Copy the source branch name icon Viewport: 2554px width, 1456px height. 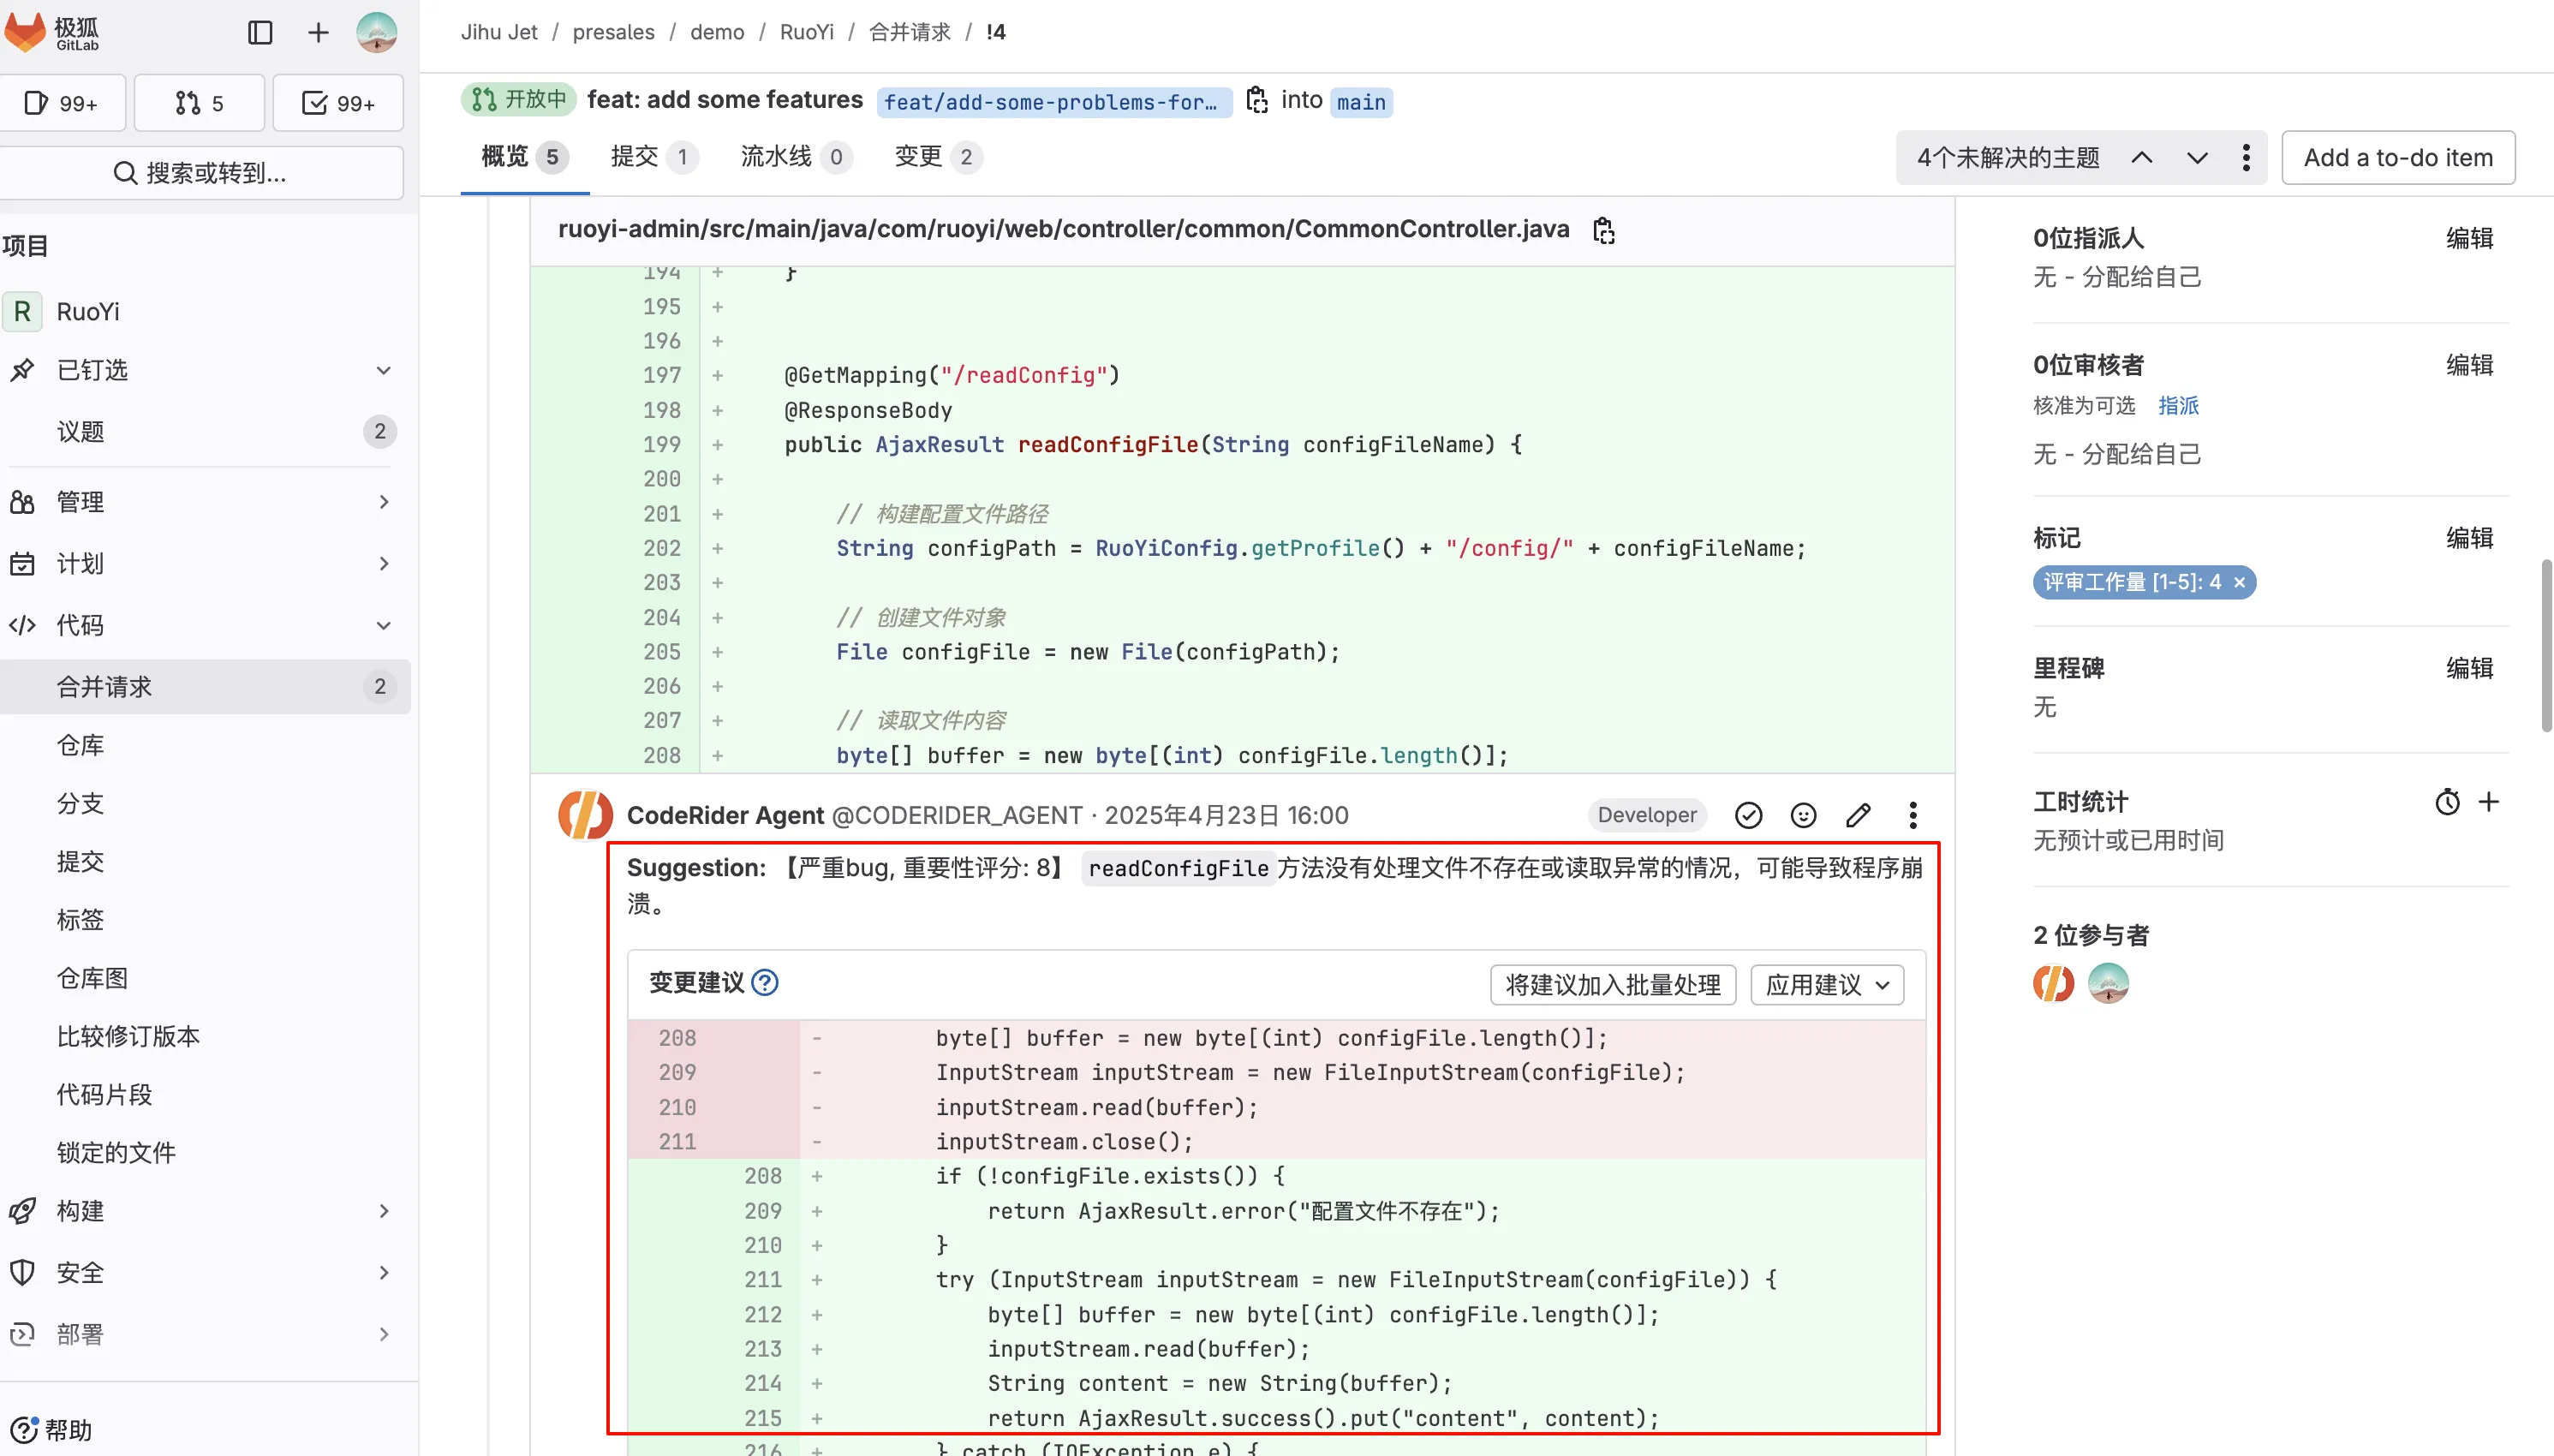pyautogui.click(x=1256, y=100)
